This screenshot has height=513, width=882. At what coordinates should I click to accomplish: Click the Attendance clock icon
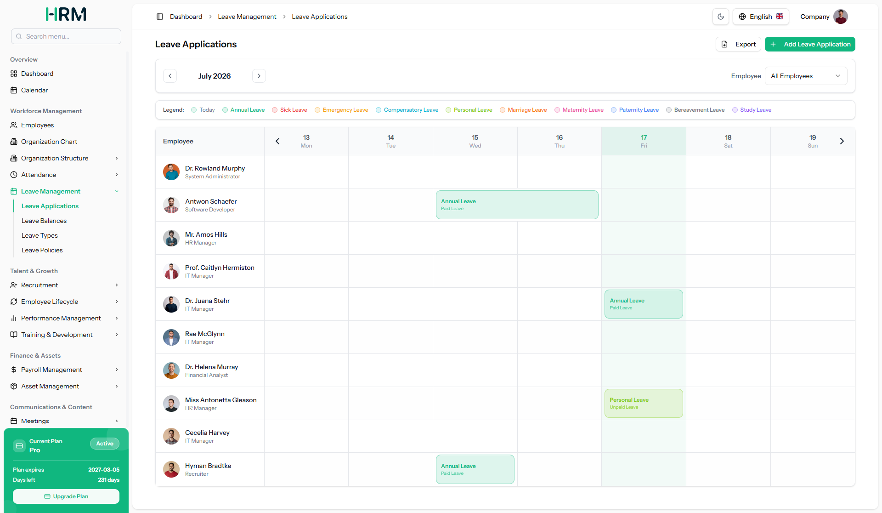point(14,175)
